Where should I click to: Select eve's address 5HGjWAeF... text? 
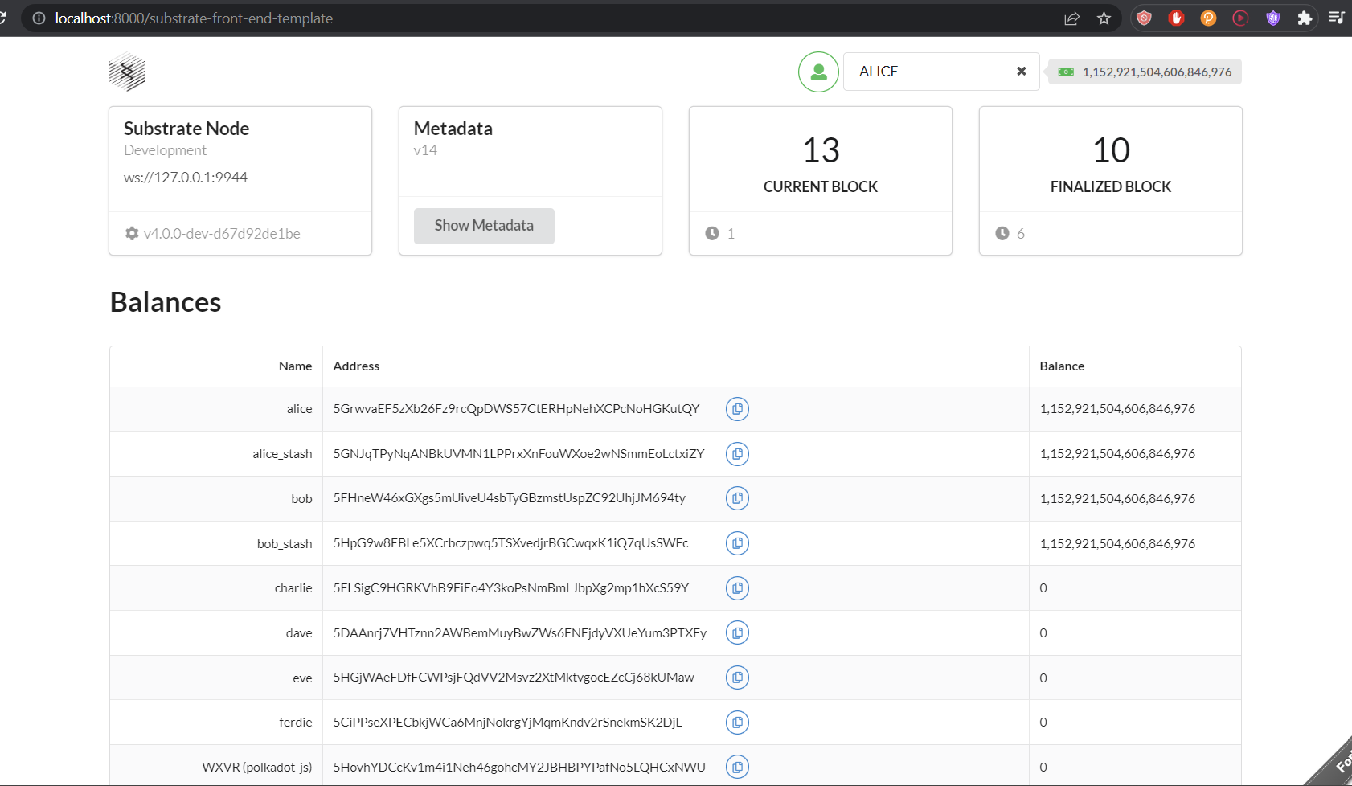pos(514,678)
